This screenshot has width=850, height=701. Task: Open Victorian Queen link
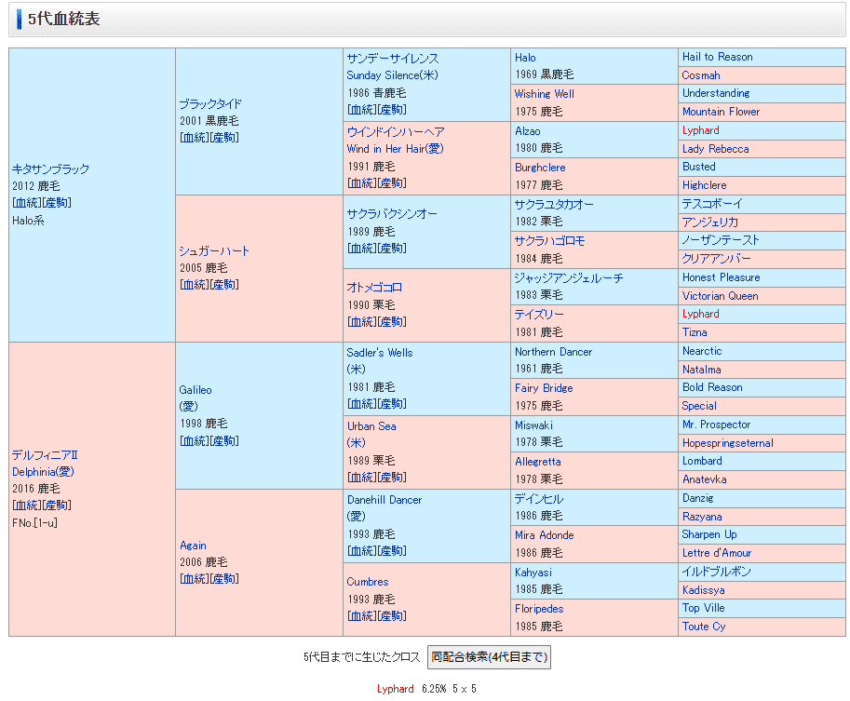(x=721, y=296)
